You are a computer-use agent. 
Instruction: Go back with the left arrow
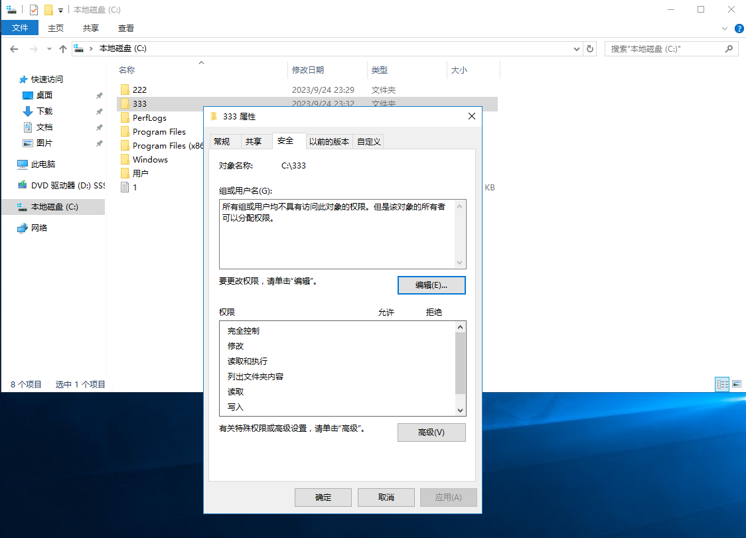[14, 49]
